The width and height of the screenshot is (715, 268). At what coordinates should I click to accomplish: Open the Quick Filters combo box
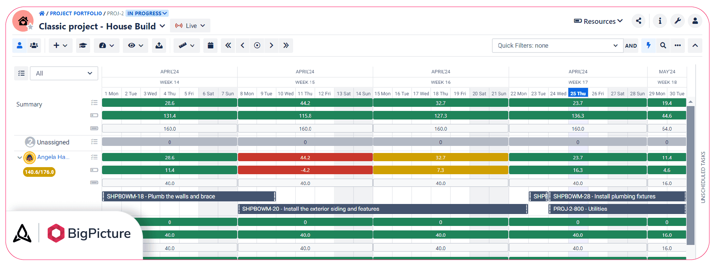pos(557,45)
